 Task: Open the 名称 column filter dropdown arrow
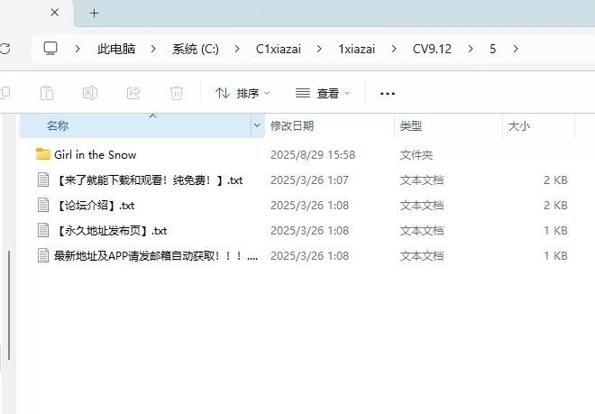(257, 125)
